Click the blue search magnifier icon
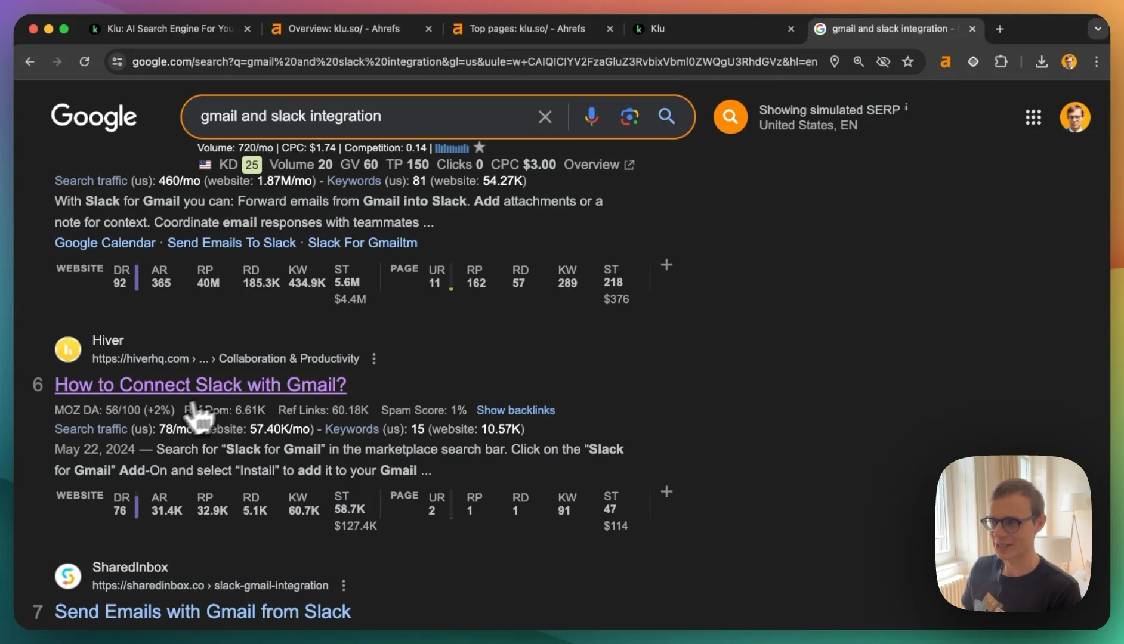 (666, 116)
